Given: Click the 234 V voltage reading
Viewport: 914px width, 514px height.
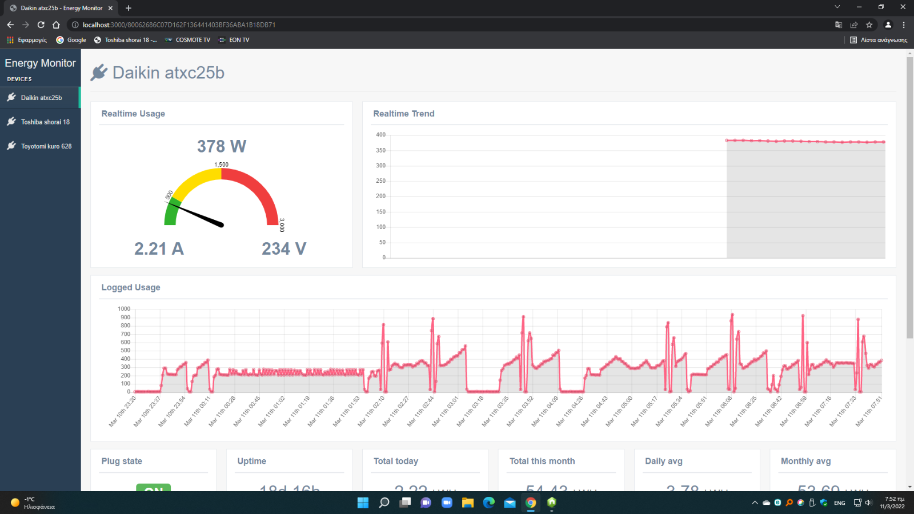Looking at the screenshot, I should tap(284, 248).
